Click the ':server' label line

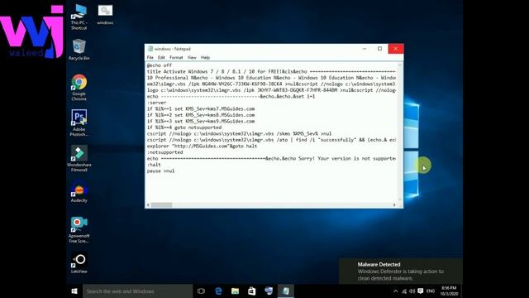pyautogui.click(x=156, y=103)
